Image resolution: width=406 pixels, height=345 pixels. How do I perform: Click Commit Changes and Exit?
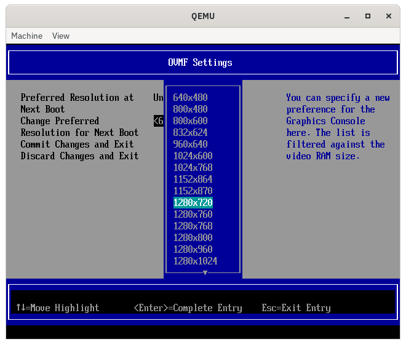pyautogui.click(x=77, y=144)
